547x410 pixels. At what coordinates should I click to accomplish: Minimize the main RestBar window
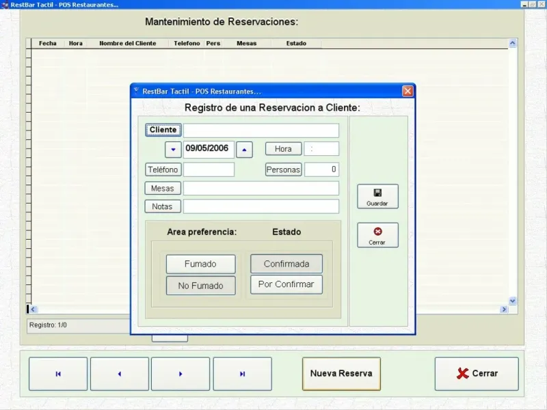pos(524,5)
